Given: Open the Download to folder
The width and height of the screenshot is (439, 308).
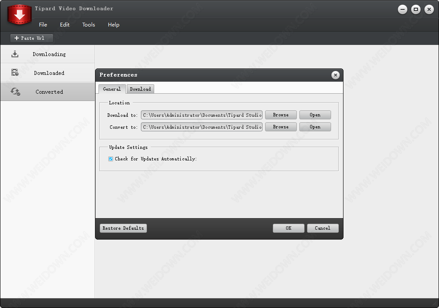Looking at the screenshot, I should coord(315,115).
